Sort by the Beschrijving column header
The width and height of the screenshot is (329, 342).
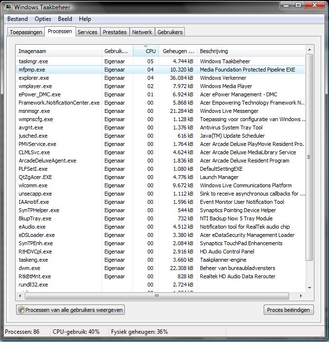pyautogui.click(x=251, y=51)
